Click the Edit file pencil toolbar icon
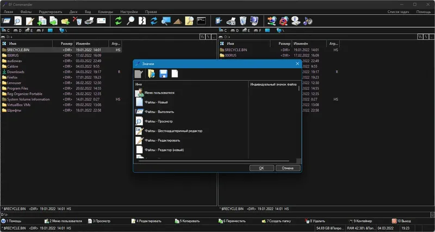This screenshot has width=435, height=232. pyautogui.click(x=30, y=21)
